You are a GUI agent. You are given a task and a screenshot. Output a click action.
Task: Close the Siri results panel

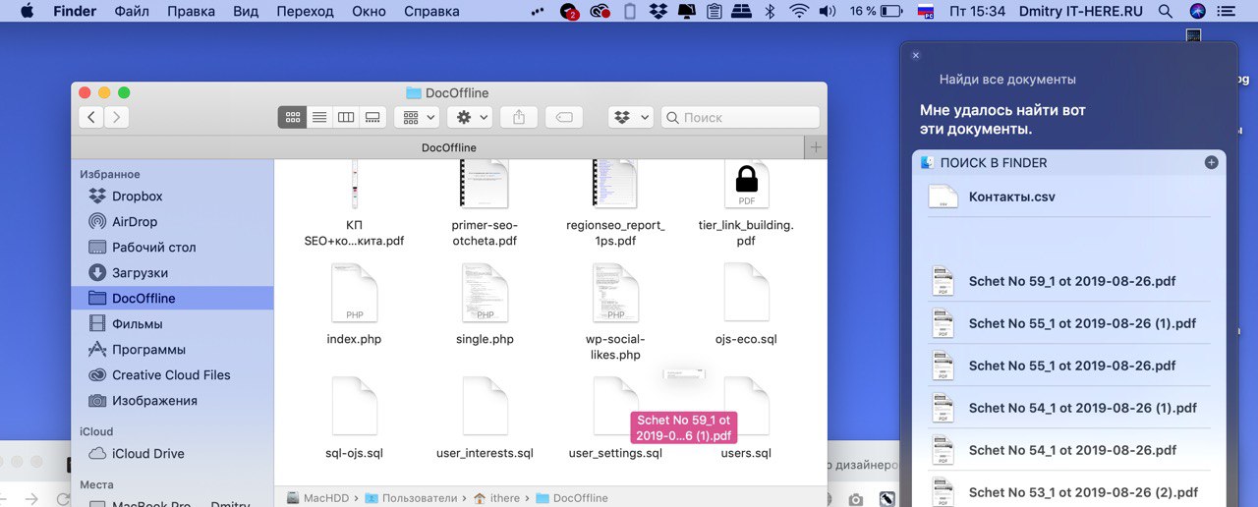916,56
